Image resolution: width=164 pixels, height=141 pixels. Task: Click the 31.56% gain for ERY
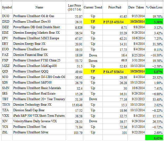[154, 44]
